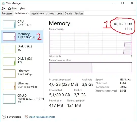Click the Cached 3,7 GB value

(x=80, y=95)
